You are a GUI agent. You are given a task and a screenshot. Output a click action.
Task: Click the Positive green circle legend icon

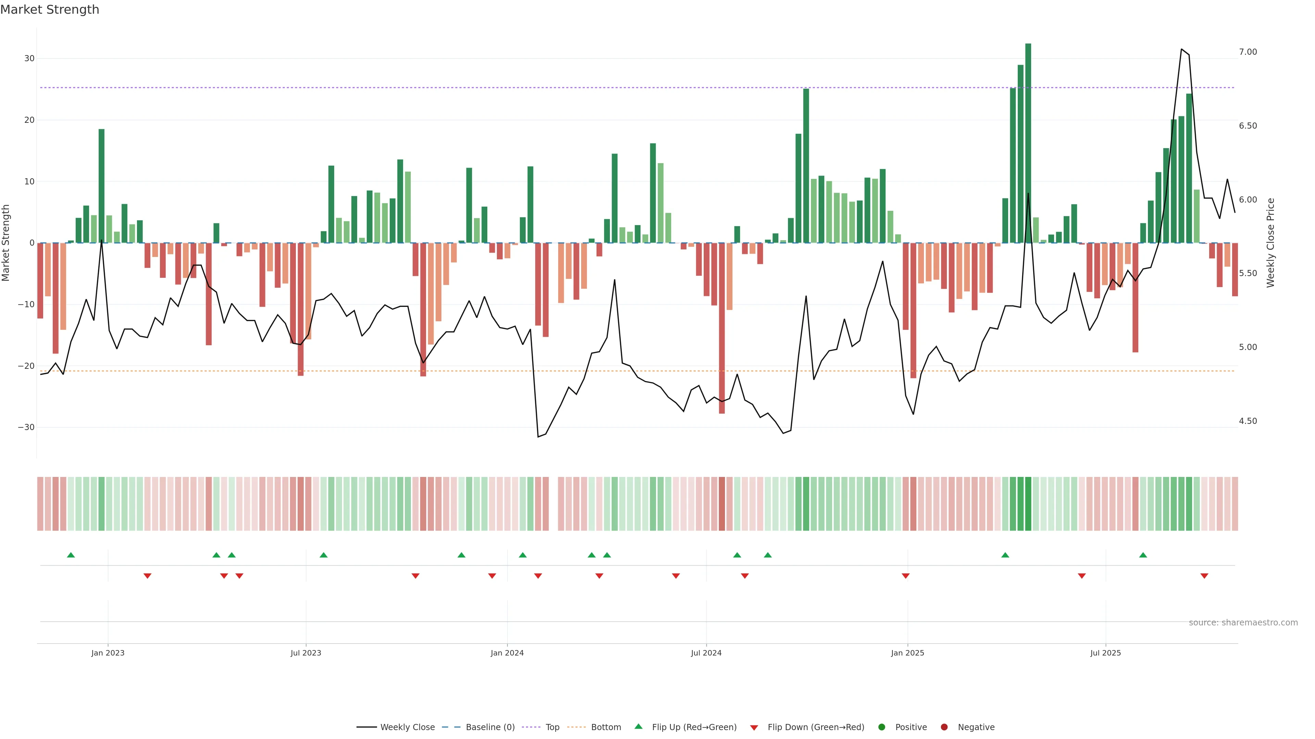pyautogui.click(x=881, y=727)
